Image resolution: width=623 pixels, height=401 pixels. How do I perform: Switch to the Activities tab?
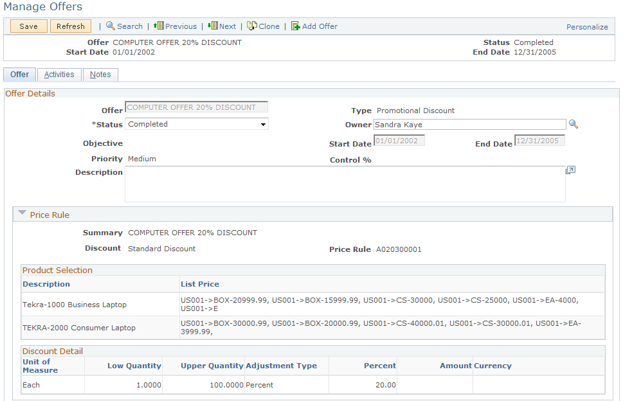[x=59, y=74]
